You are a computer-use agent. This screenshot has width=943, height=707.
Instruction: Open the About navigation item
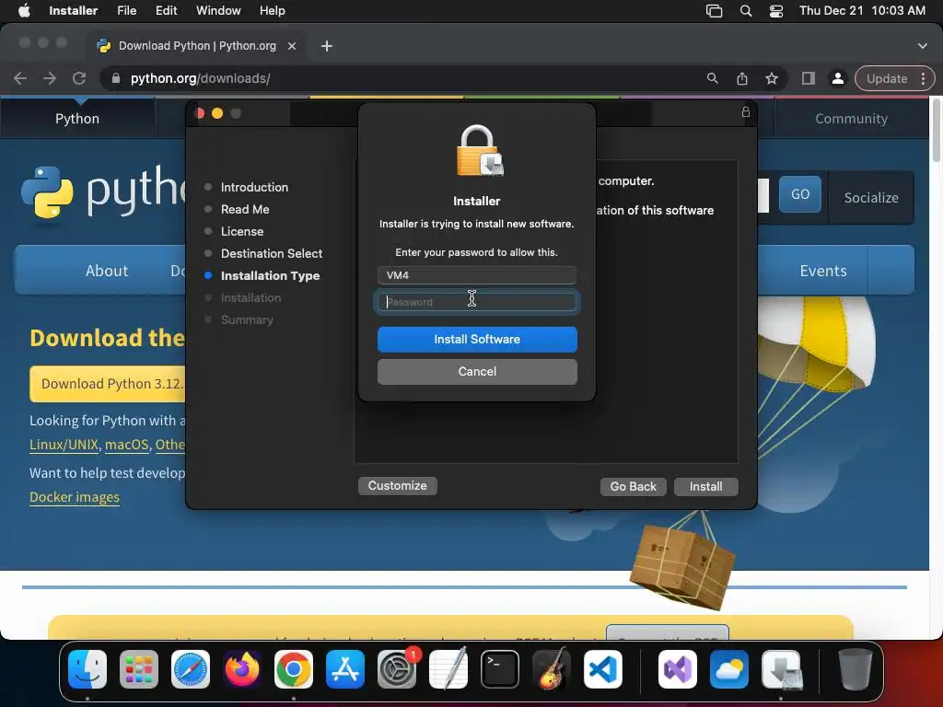click(x=107, y=271)
